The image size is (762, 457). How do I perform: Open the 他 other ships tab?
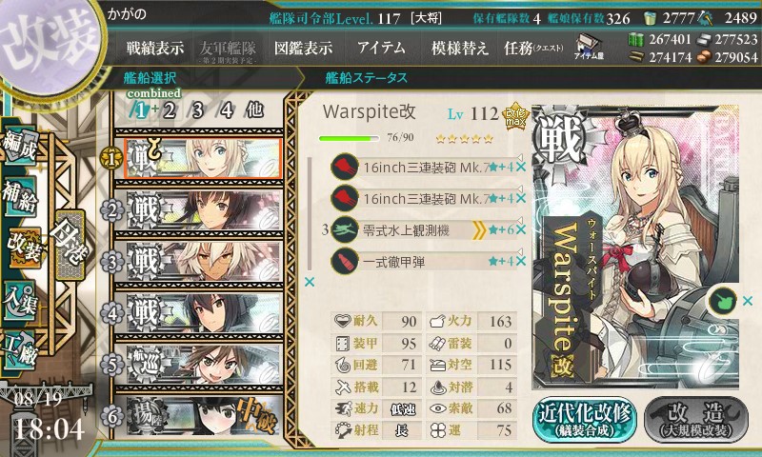coord(254,109)
